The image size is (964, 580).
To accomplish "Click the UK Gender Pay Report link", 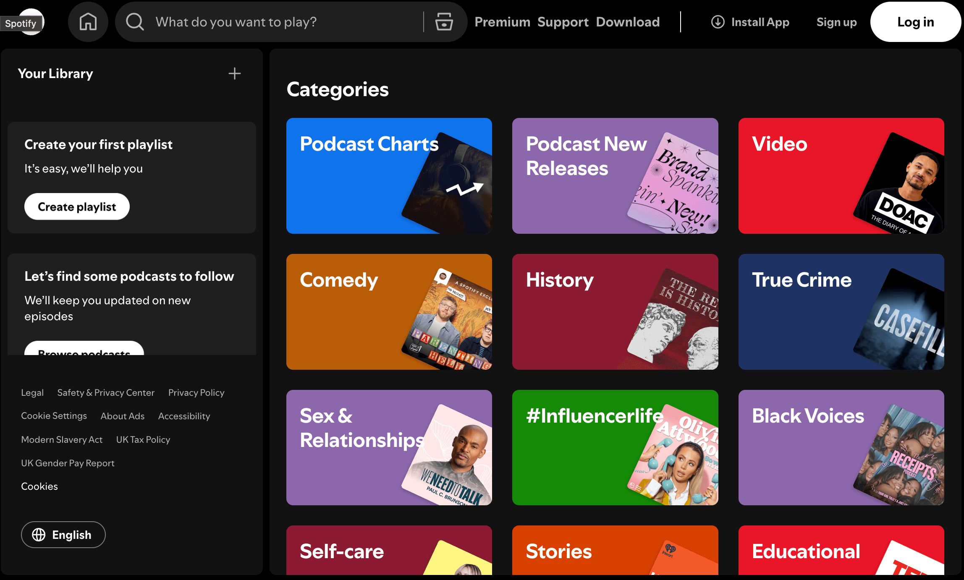I will point(68,463).
